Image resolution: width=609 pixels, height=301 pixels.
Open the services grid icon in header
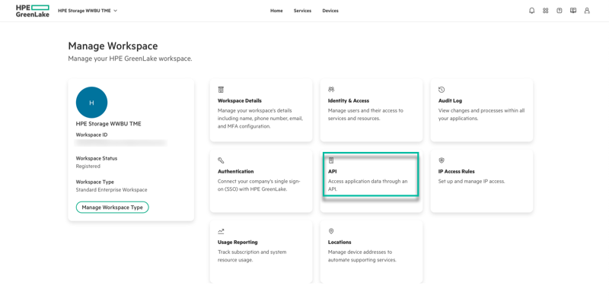click(545, 11)
